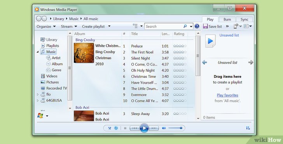Open the Help question mark icon
The width and height of the screenshot is (283, 144).
coord(197,26)
